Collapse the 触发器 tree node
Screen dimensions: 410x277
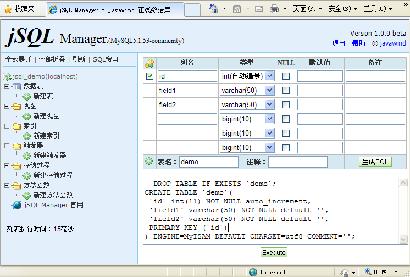click(x=7, y=146)
